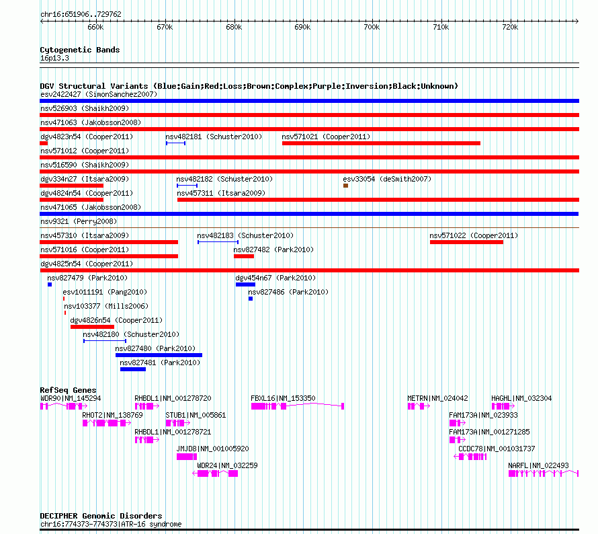Click the dgv4823n54 (Cooper2011) label
Viewport: 598px width, 534px height.
87,137
